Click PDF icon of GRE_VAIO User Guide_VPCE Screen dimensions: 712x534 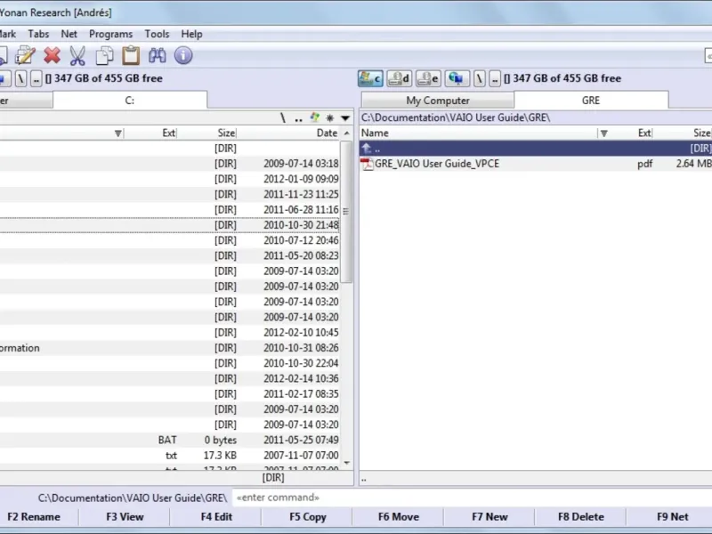pyautogui.click(x=367, y=164)
